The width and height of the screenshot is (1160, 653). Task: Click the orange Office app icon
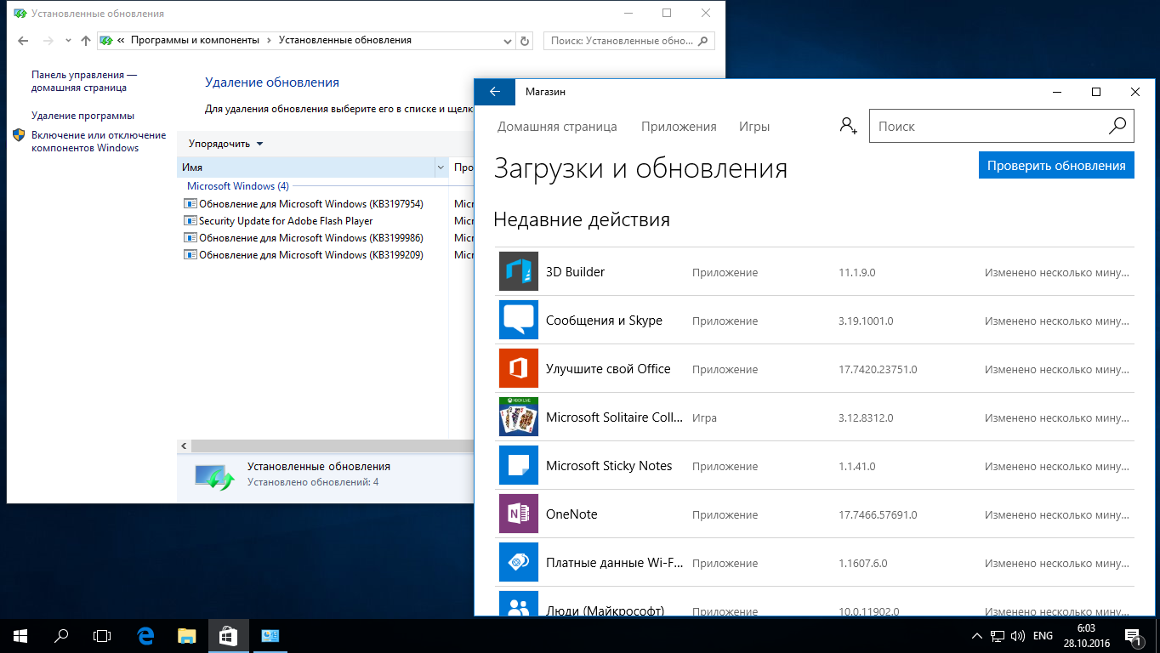coord(519,369)
